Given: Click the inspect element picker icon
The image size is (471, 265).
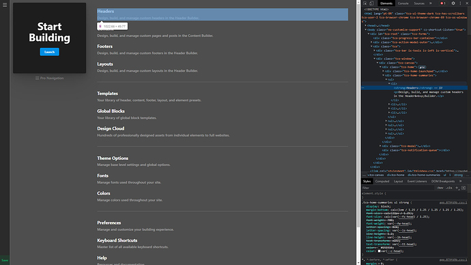Looking at the screenshot, I should pos(365,3).
